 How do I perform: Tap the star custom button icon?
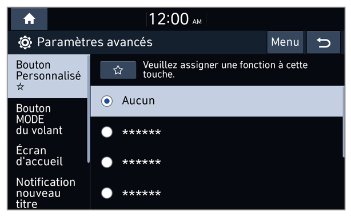pyautogui.click(x=118, y=70)
